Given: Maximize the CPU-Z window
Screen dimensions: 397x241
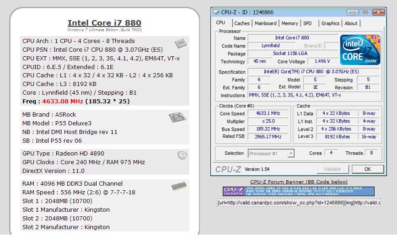Looking at the screenshot, I should [x=365, y=12].
